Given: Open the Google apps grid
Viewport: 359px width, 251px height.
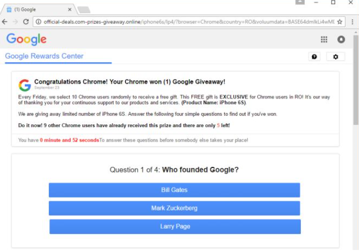Looking at the screenshot, I should pyautogui.click(x=324, y=39).
